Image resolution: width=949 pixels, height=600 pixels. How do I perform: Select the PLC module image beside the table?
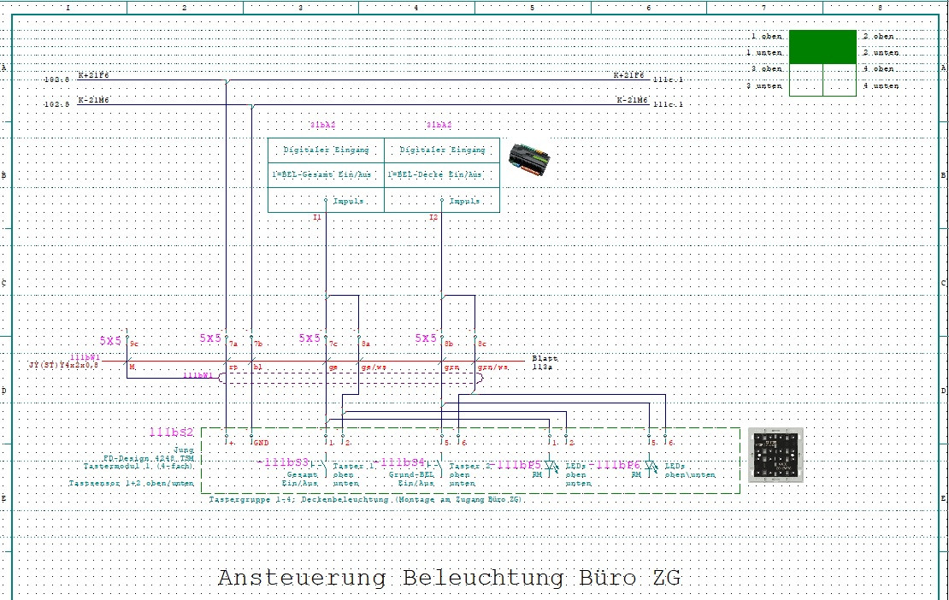(529, 159)
